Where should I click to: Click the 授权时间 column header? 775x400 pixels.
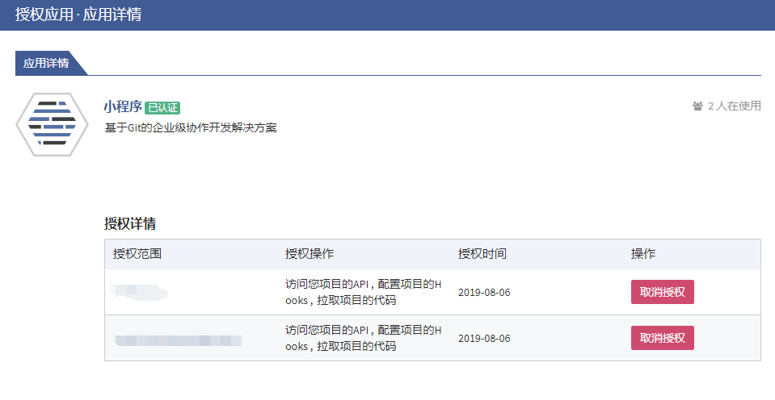point(482,254)
